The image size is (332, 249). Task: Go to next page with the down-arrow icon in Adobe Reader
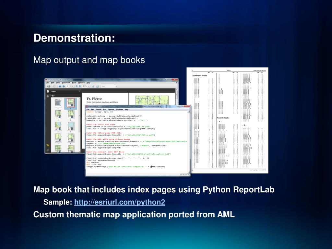coord(64,86)
